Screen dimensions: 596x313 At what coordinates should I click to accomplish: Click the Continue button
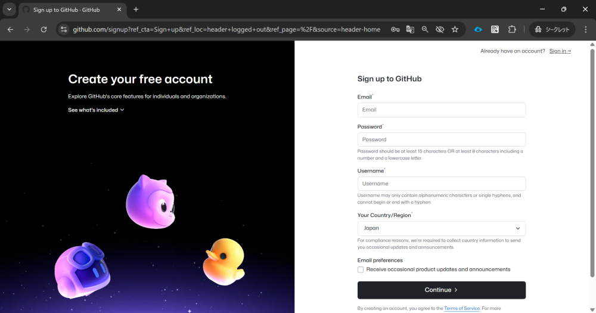point(441,290)
